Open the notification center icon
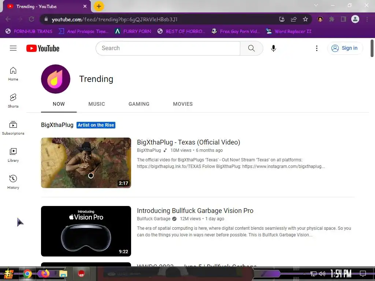Screen dimensions: 375x281 point(363,273)
